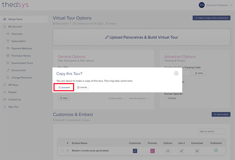
Task: Click the Embed Name column header
Action: pyautogui.click(x=79, y=143)
